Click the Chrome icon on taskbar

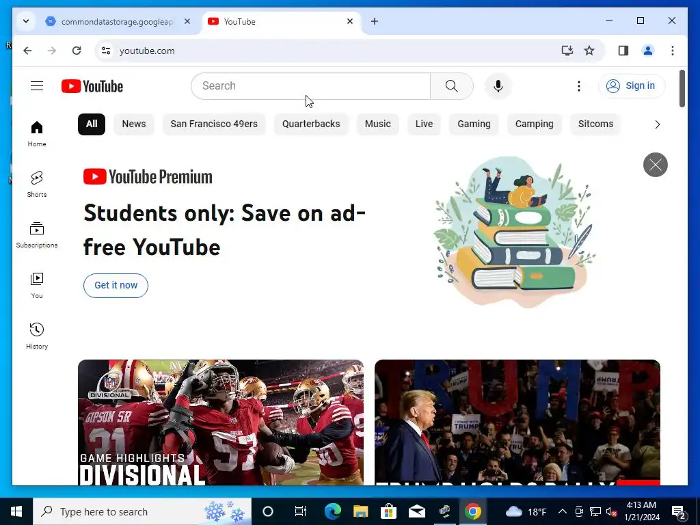[x=473, y=511]
